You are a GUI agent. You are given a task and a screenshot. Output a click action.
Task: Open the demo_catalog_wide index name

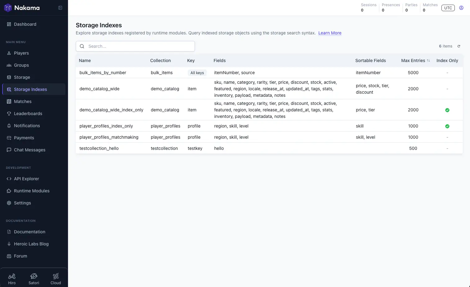[x=99, y=89]
